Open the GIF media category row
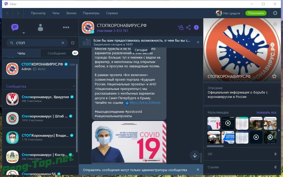The height and width of the screenshot is (177, 283). coord(242,154)
